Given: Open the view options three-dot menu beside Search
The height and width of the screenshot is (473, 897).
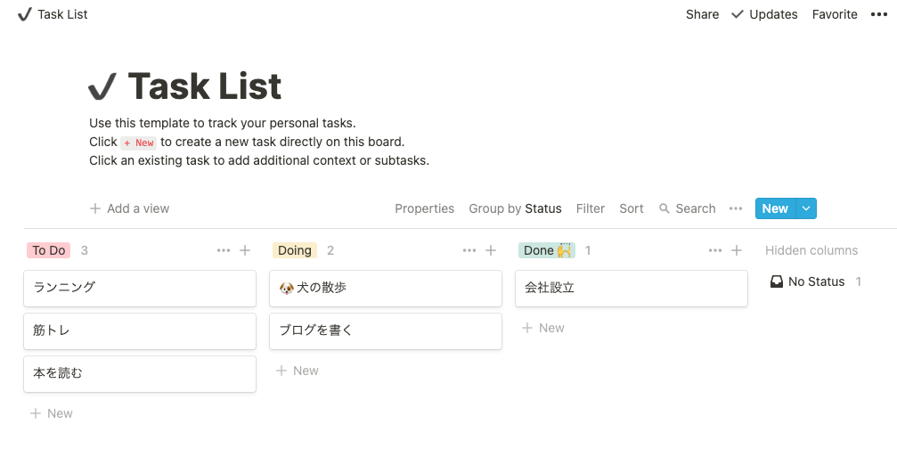Looking at the screenshot, I should pyautogui.click(x=736, y=208).
